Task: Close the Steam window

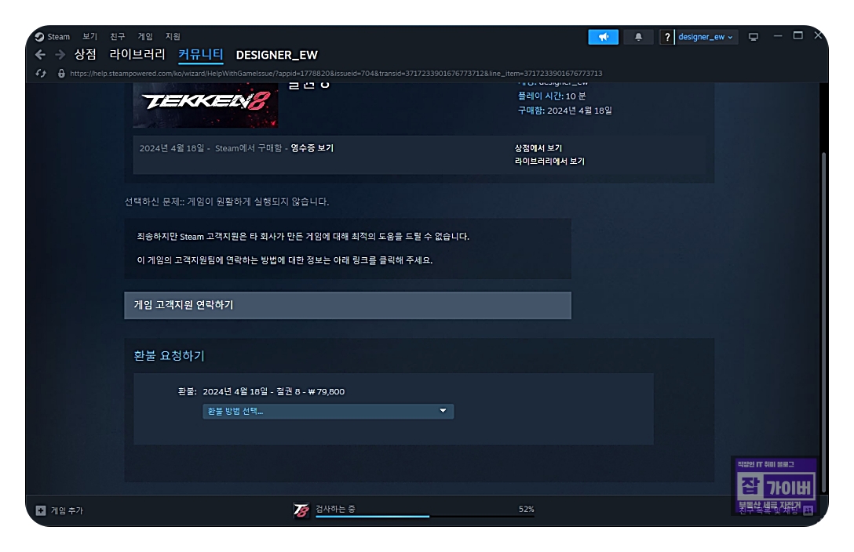Action: (x=818, y=35)
